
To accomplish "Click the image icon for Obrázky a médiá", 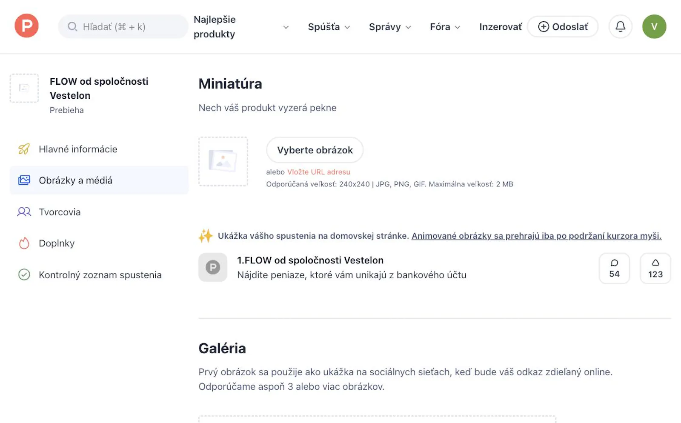I will [x=24, y=180].
